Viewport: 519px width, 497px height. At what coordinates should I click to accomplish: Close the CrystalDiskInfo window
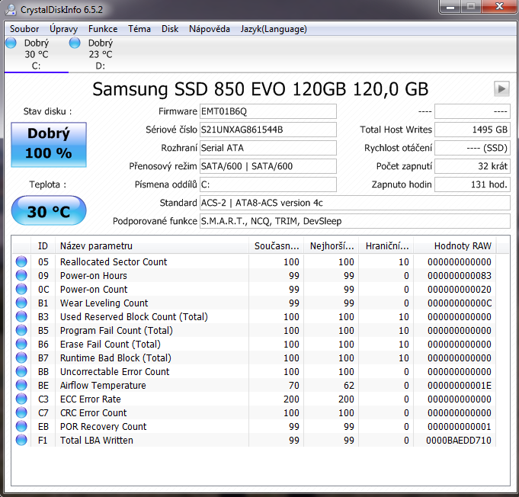coord(499,7)
